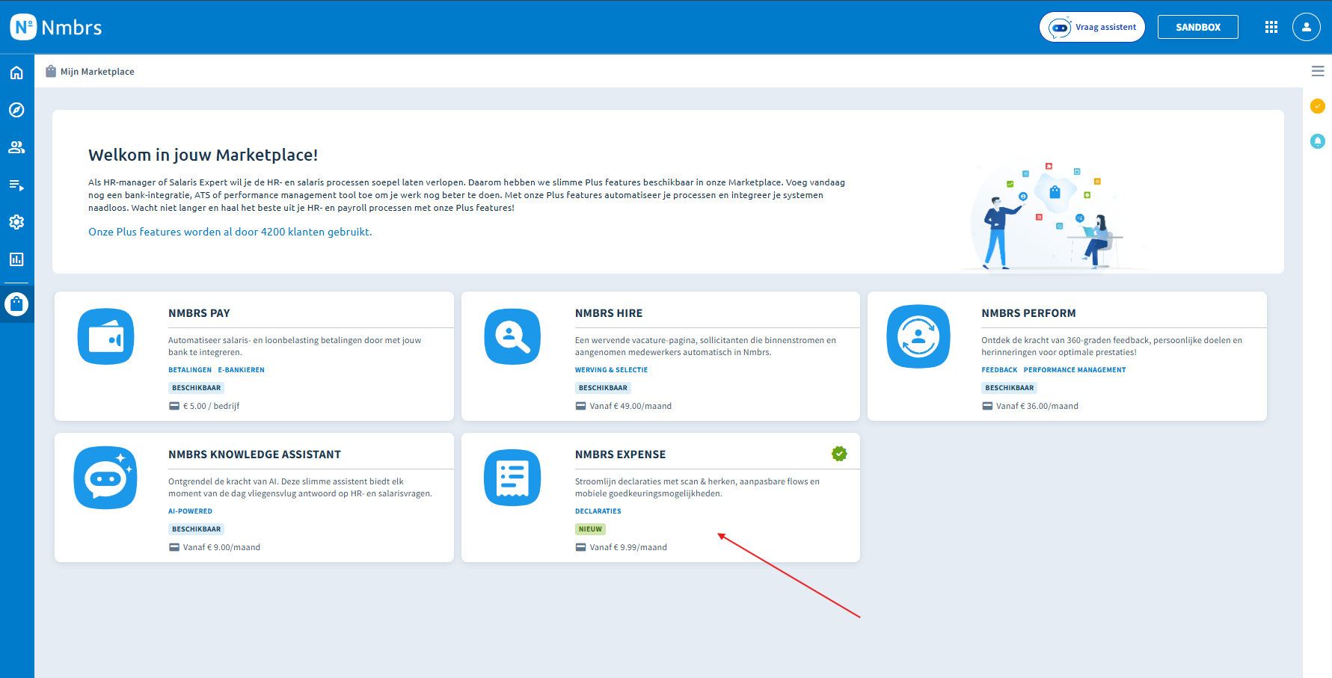The image size is (1332, 678).
Task: Click the Nmbrs logo in the header
Action: (56, 28)
